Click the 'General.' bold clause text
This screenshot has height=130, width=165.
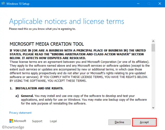[x=27, y=96]
